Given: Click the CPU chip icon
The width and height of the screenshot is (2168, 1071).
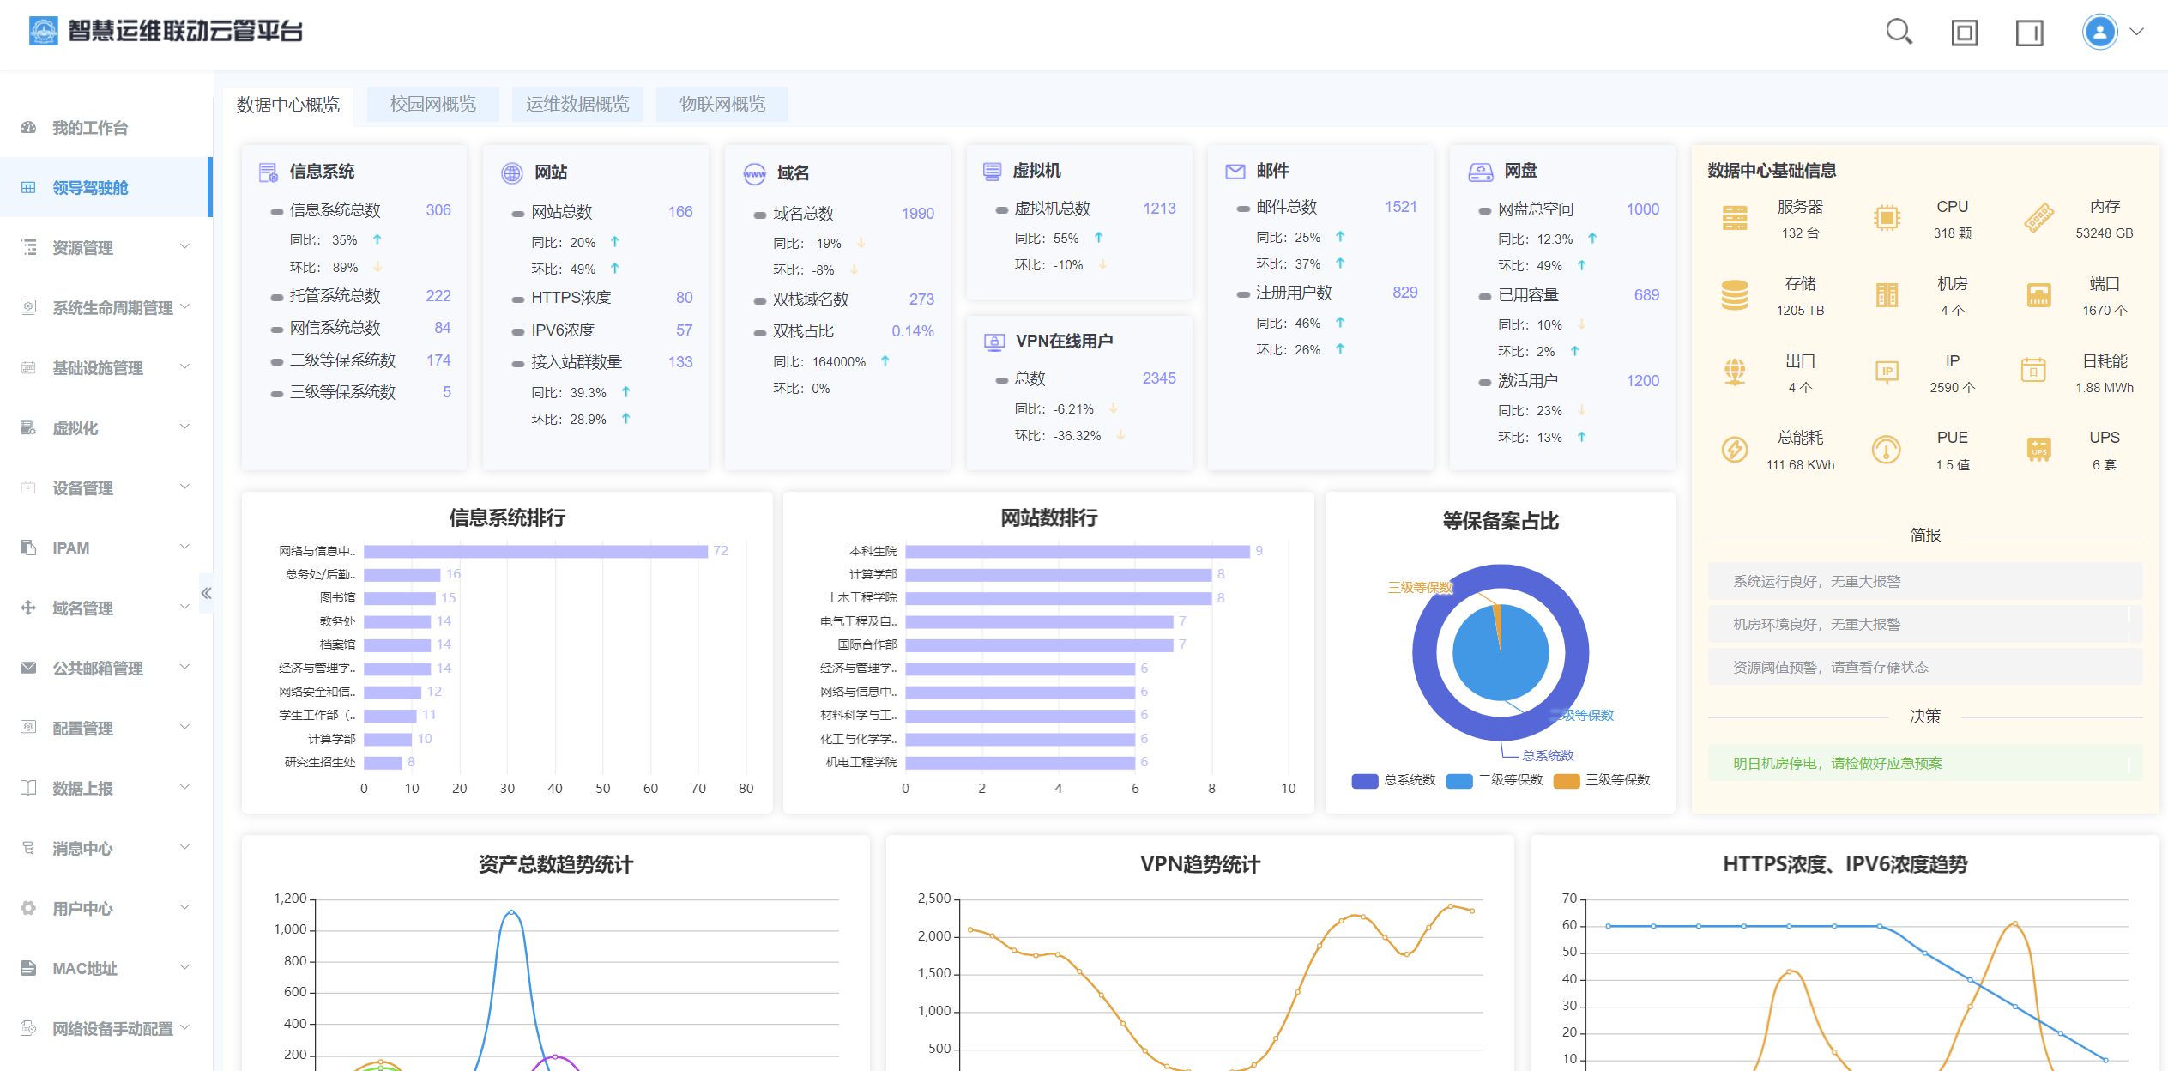Looking at the screenshot, I should (1887, 219).
